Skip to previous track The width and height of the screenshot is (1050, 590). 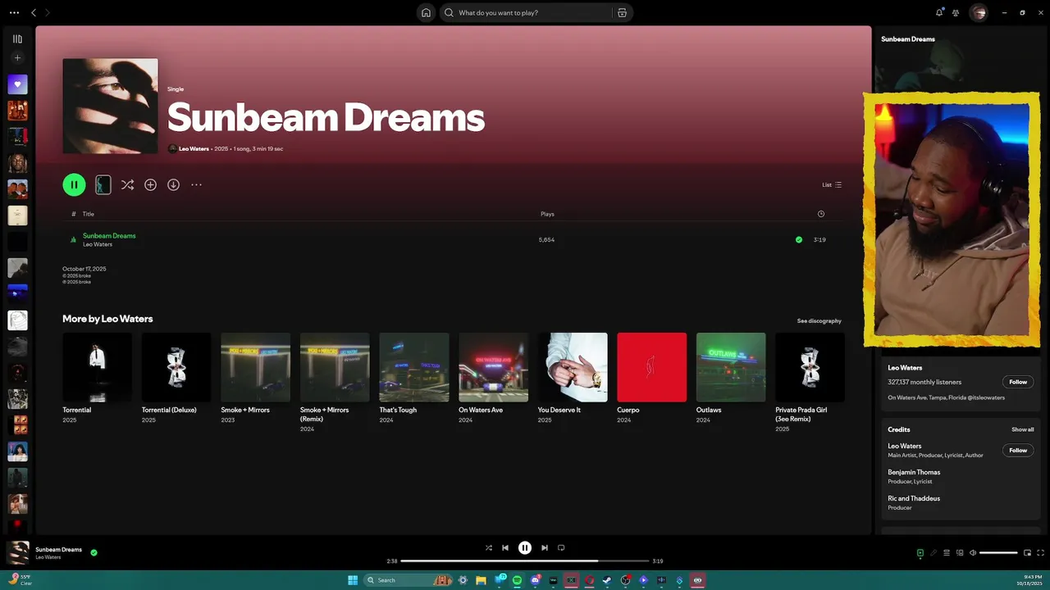505,547
